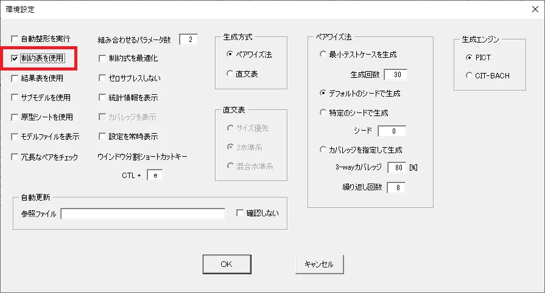Viewport: 545px width, 293px height.
Task: Close the 環境設定 dialog window
Action: [x=534, y=9]
